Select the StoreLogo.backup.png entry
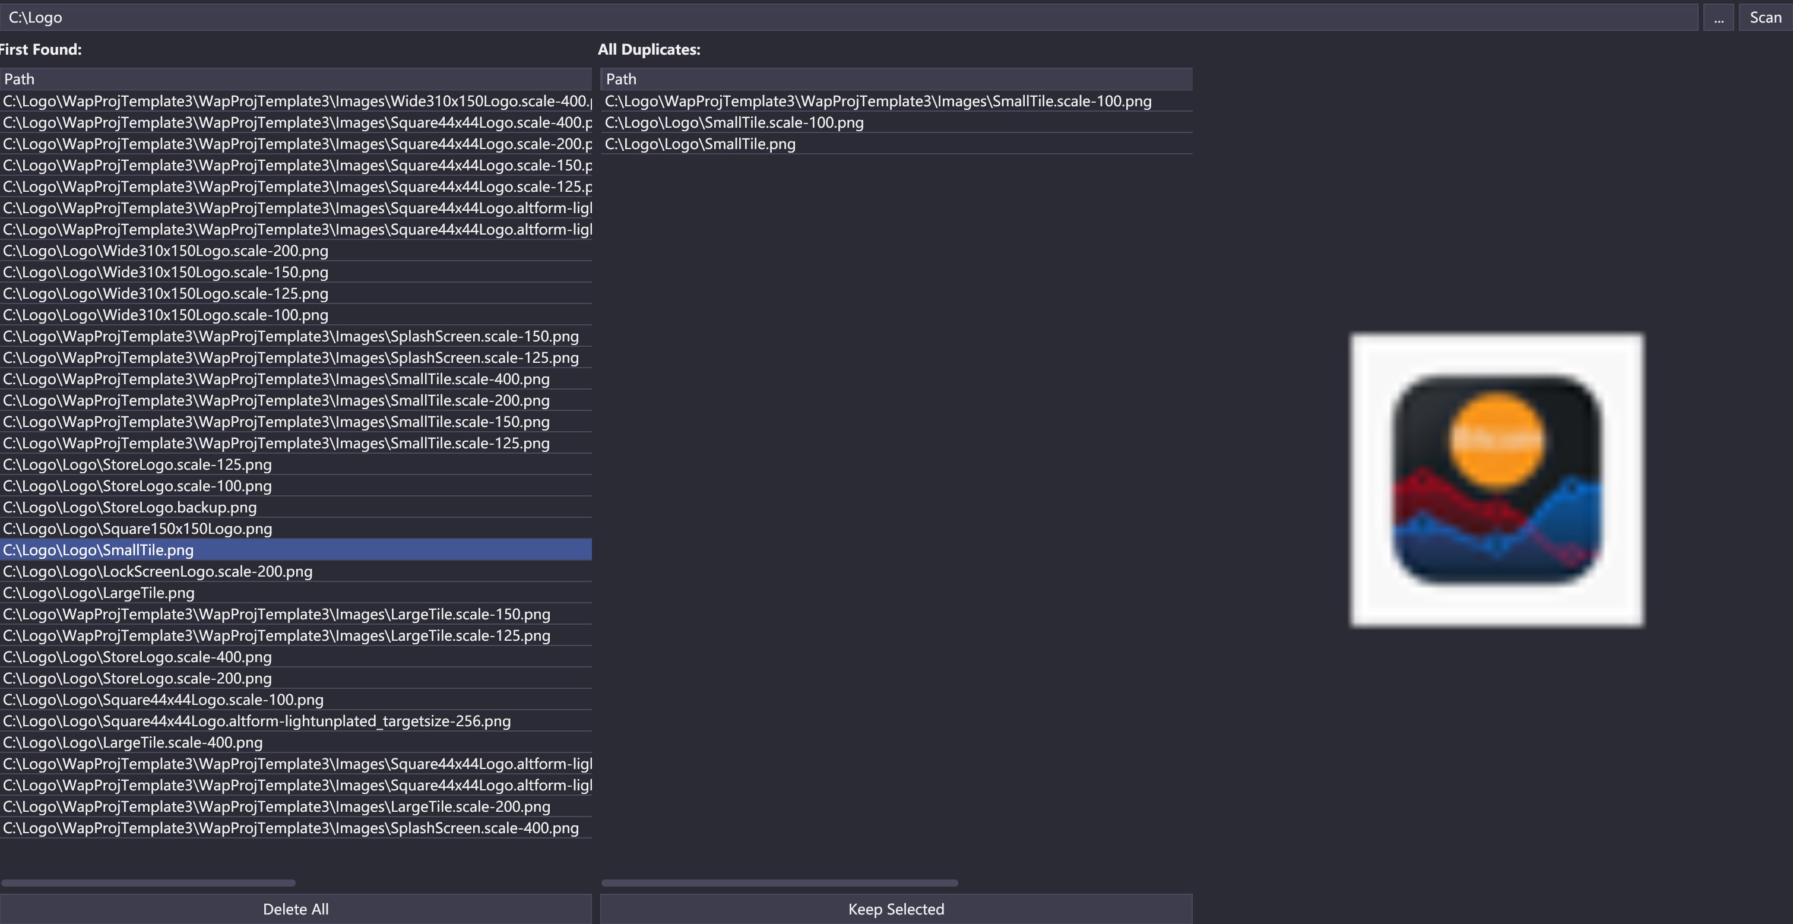Viewport: 1793px width, 924px height. pos(130,507)
